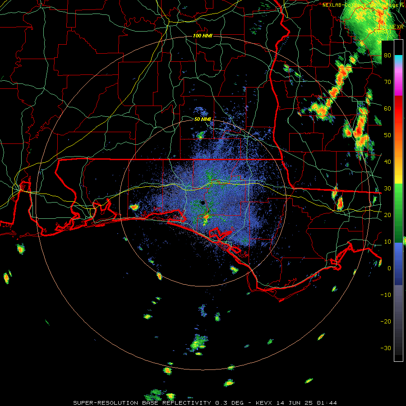Click the 70 value on reflectivity scale
The width and height of the screenshot is (406, 406).
click(388, 82)
